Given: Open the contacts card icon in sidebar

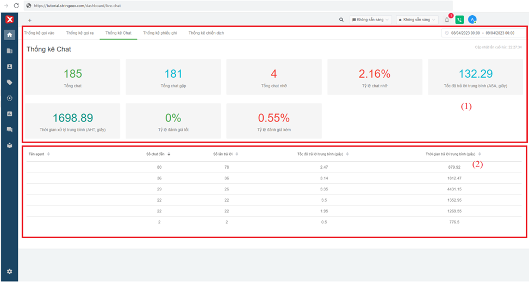Looking at the screenshot, I should pos(9,67).
